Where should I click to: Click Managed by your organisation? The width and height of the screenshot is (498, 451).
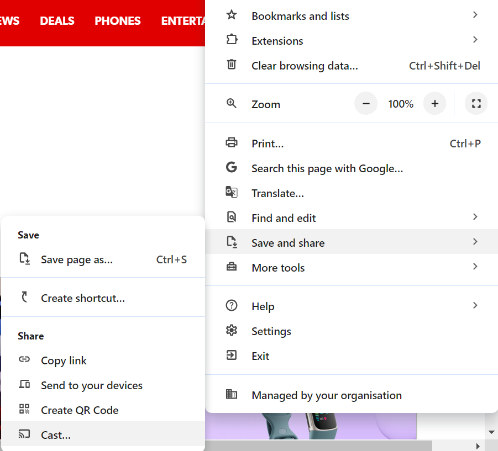352,395
